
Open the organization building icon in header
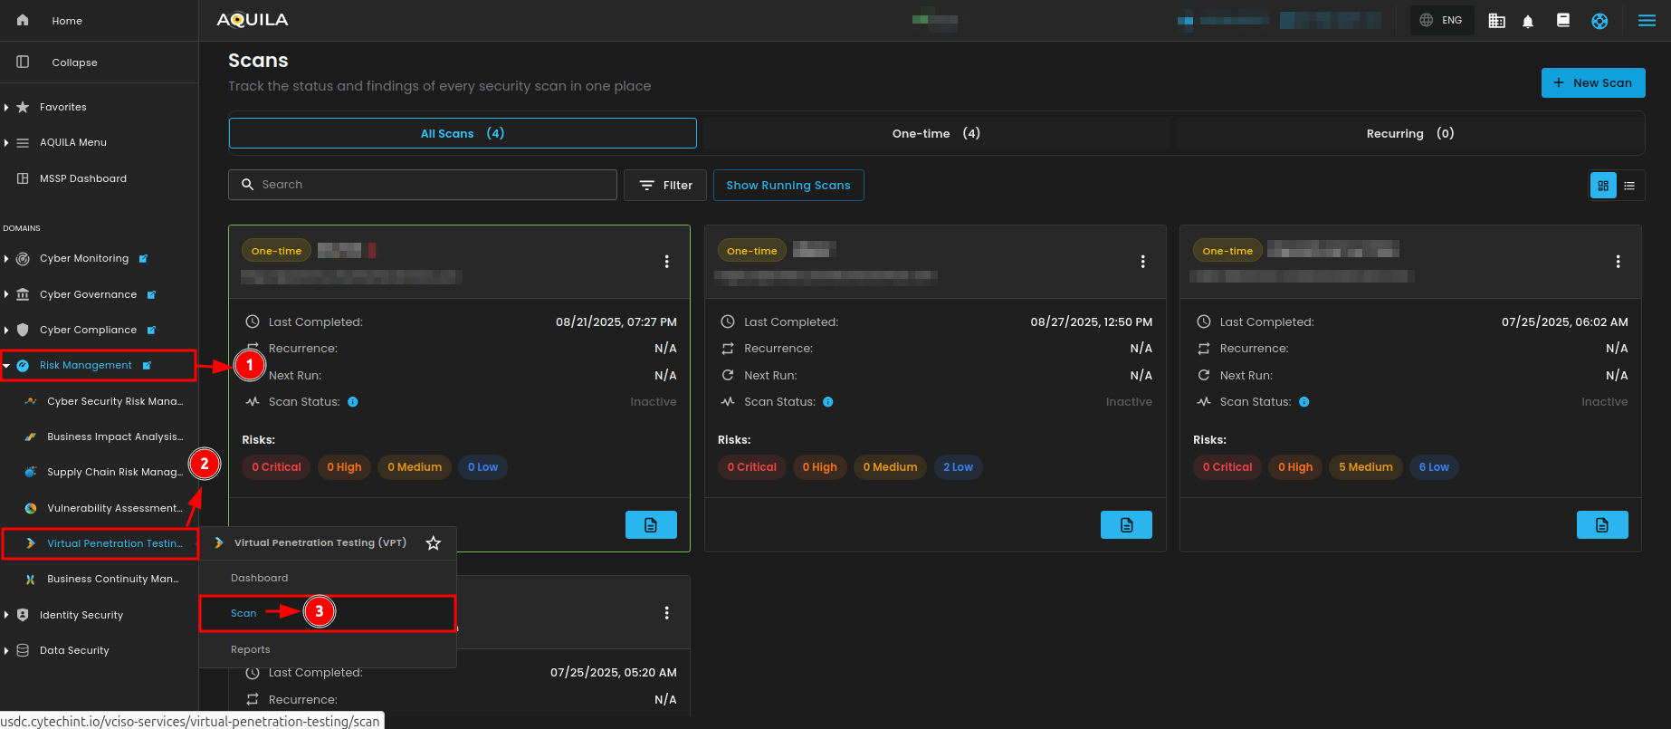pyautogui.click(x=1496, y=21)
